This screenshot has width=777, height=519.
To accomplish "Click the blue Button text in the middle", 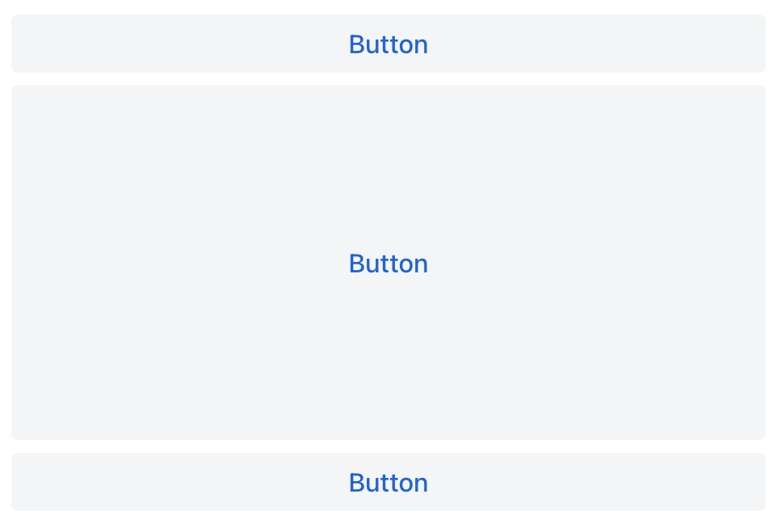I will [x=388, y=263].
